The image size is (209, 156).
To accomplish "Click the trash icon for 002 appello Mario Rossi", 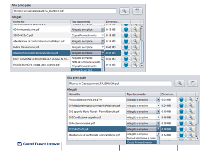I will click(181, 112).
